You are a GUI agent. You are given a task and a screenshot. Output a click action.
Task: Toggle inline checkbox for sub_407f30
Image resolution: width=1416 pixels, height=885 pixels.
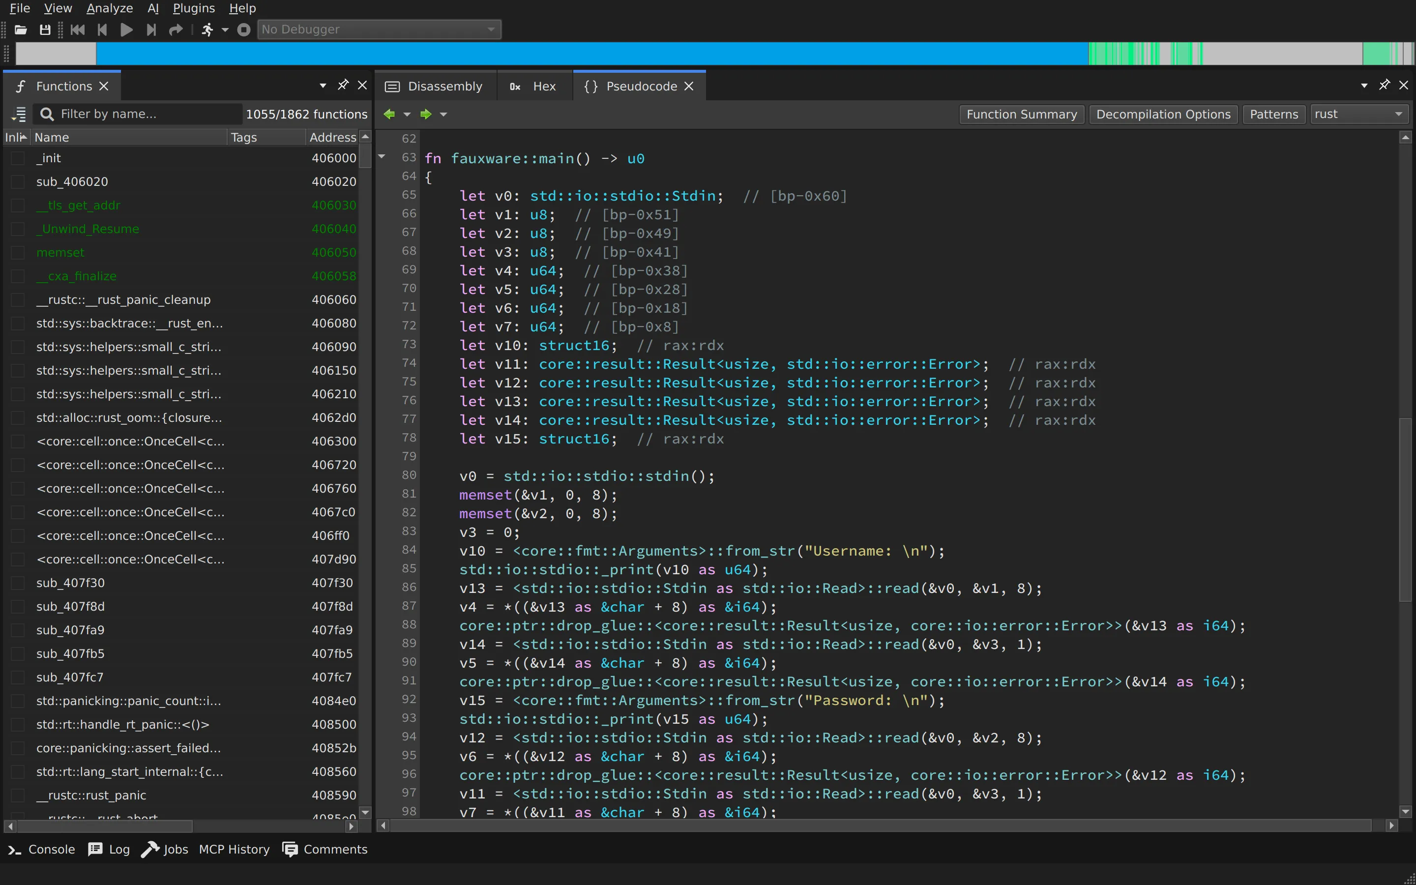point(18,583)
